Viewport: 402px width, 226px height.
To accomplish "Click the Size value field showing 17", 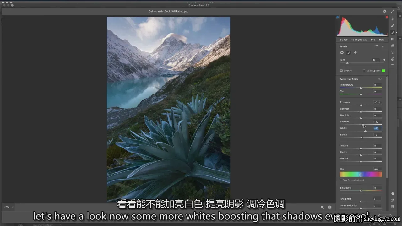I will 376,60.
